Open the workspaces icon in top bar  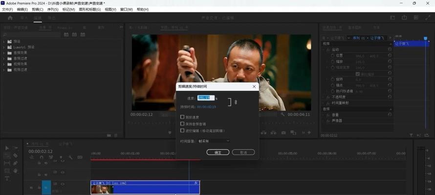tap(392, 18)
